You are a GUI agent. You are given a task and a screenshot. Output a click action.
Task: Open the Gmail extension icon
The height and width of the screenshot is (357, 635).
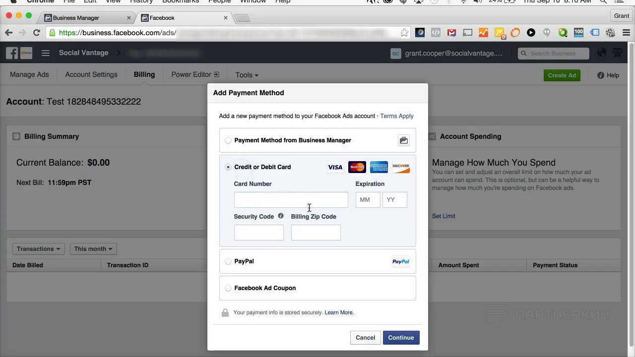coord(451,33)
